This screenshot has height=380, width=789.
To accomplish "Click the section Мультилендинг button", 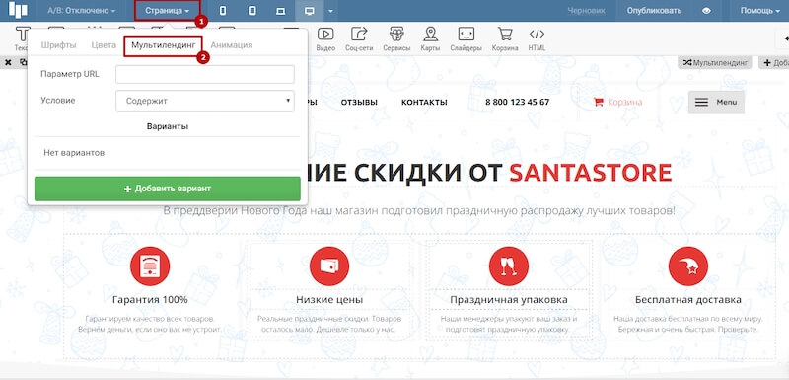I will [714, 63].
